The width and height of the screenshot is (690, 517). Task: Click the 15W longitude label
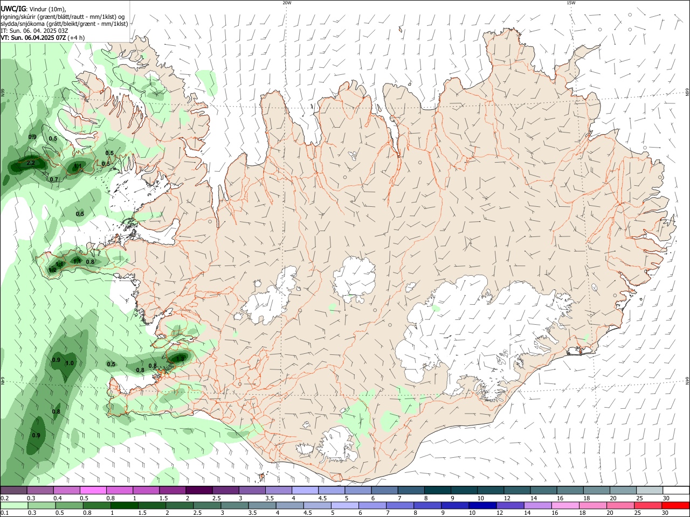tap(571, 2)
